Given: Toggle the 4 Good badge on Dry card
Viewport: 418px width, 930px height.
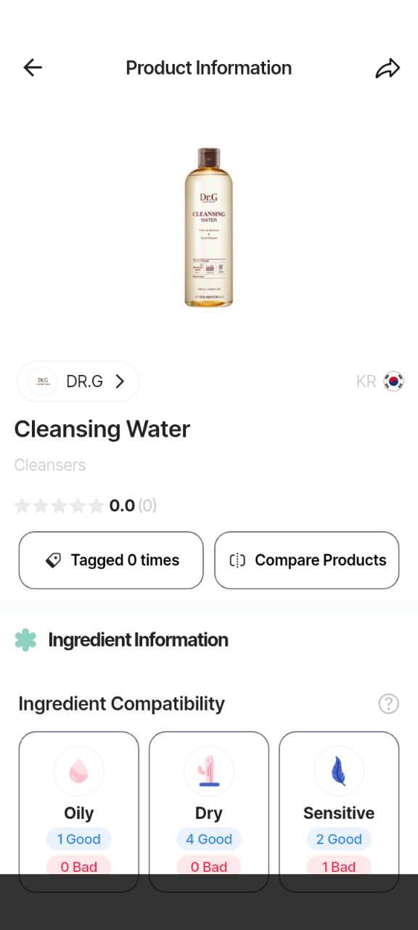Looking at the screenshot, I should coord(208,838).
